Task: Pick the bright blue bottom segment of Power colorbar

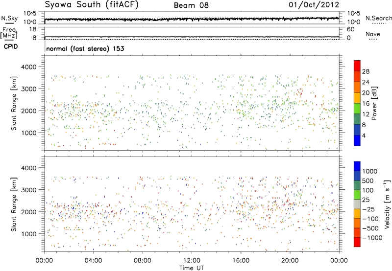Action: (357, 140)
